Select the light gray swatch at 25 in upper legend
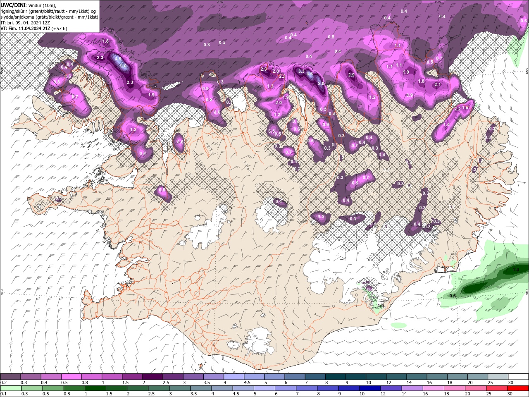Viewport: 529px width, 397px height. 498,377
